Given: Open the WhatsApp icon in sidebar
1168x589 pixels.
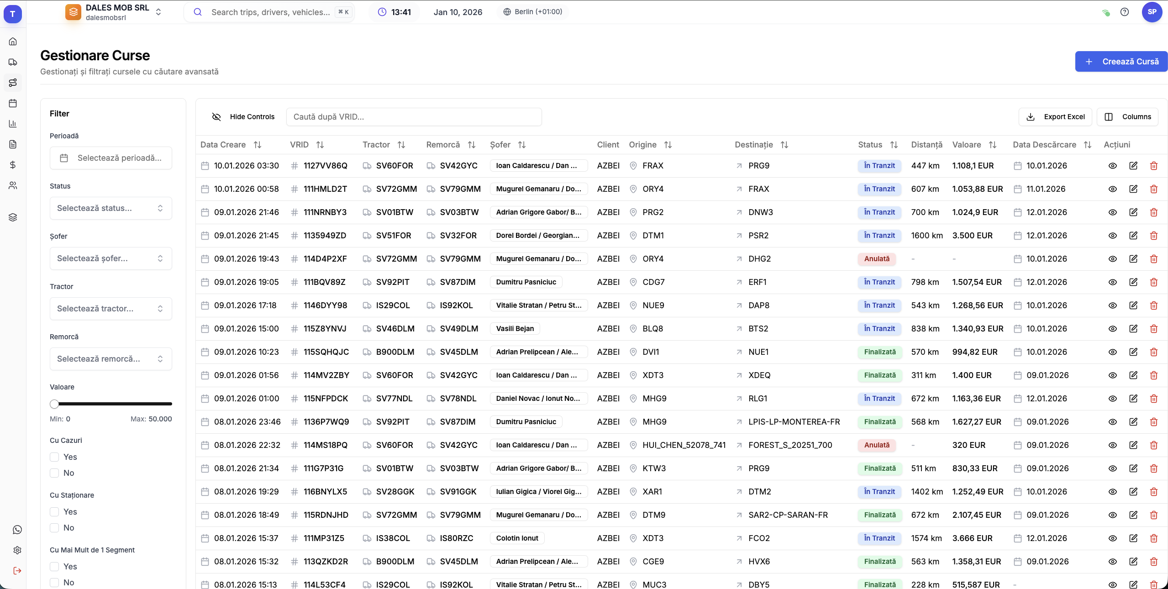Looking at the screenshot, I should (17, 530).
